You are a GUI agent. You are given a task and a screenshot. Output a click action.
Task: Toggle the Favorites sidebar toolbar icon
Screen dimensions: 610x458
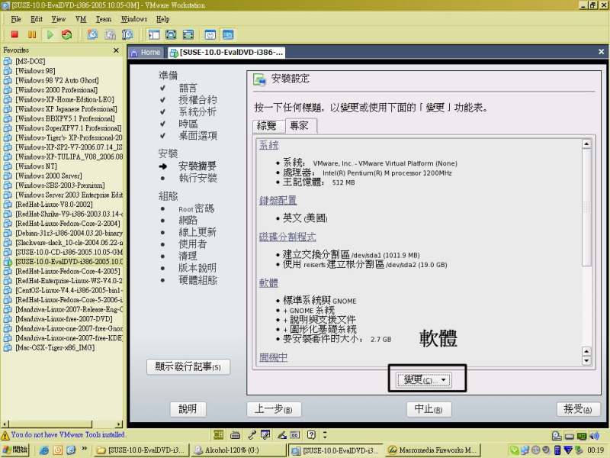pos(154,34)
